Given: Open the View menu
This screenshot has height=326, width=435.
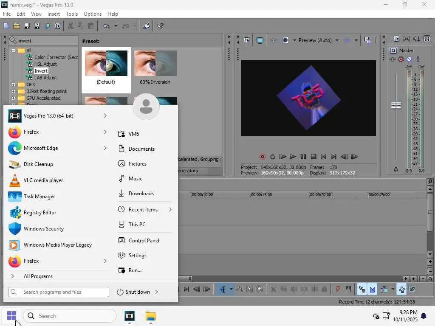Looking at the screenshot, I should pyautogui.click(x=36, y=14).
